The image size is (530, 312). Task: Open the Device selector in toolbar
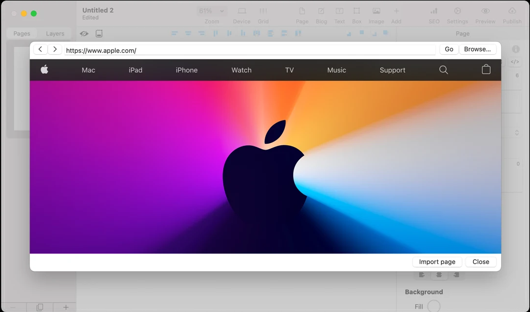coord(242,11)
